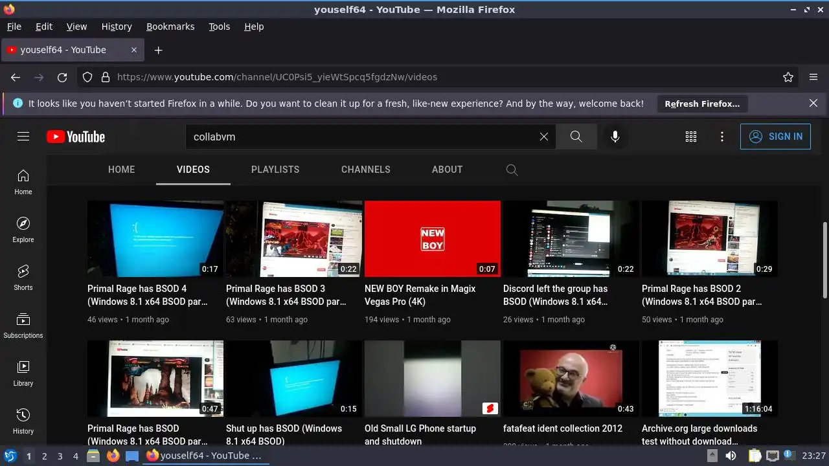Open Firefox application hamburger menu
Screen dimensions: 829x466
point(813,77)
